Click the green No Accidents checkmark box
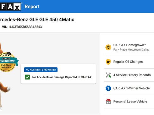 click(27, 77)
